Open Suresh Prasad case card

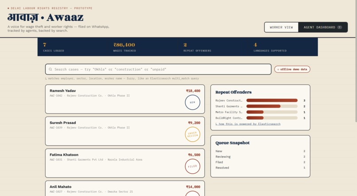click(125, 131)
